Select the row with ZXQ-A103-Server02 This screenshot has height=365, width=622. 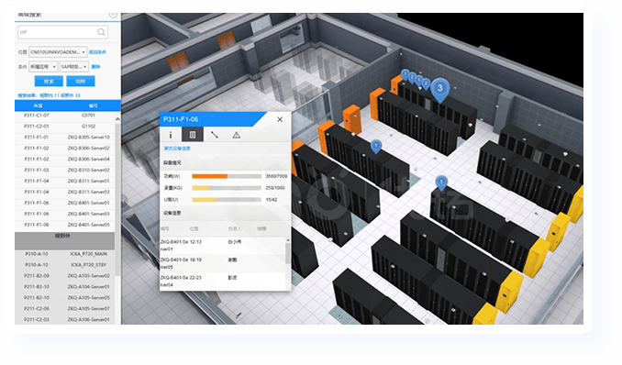(65, 276)
